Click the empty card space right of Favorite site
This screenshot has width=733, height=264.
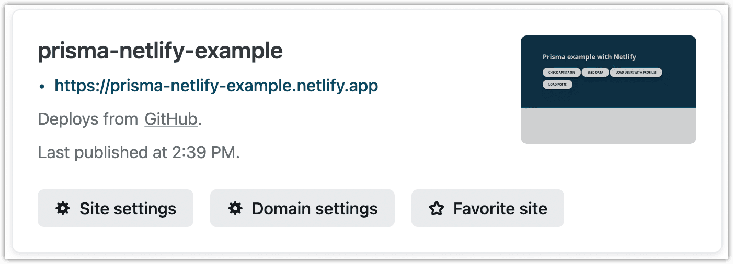tap(638, 209)
